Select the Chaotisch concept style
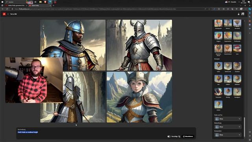The width and height of the screenshot is (252, 142). click(x=237, y=66)
